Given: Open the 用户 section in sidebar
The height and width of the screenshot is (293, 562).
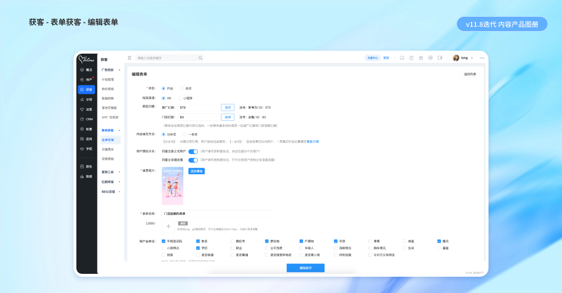Looking at the screenshot, I should point(86,79).
